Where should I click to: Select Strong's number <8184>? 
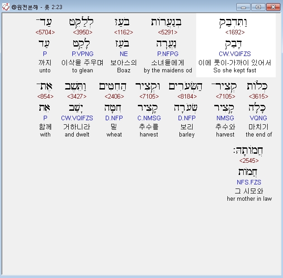click(x=187, y=97)
